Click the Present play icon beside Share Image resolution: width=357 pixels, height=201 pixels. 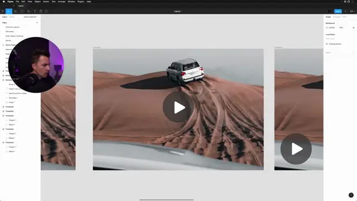[345, 11]
